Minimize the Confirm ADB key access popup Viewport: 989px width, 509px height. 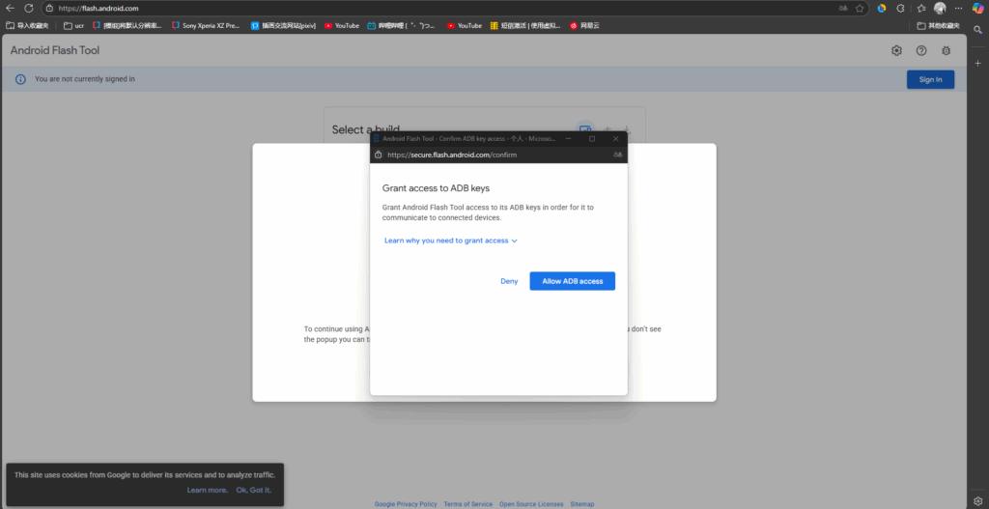(x=568, y=138)
